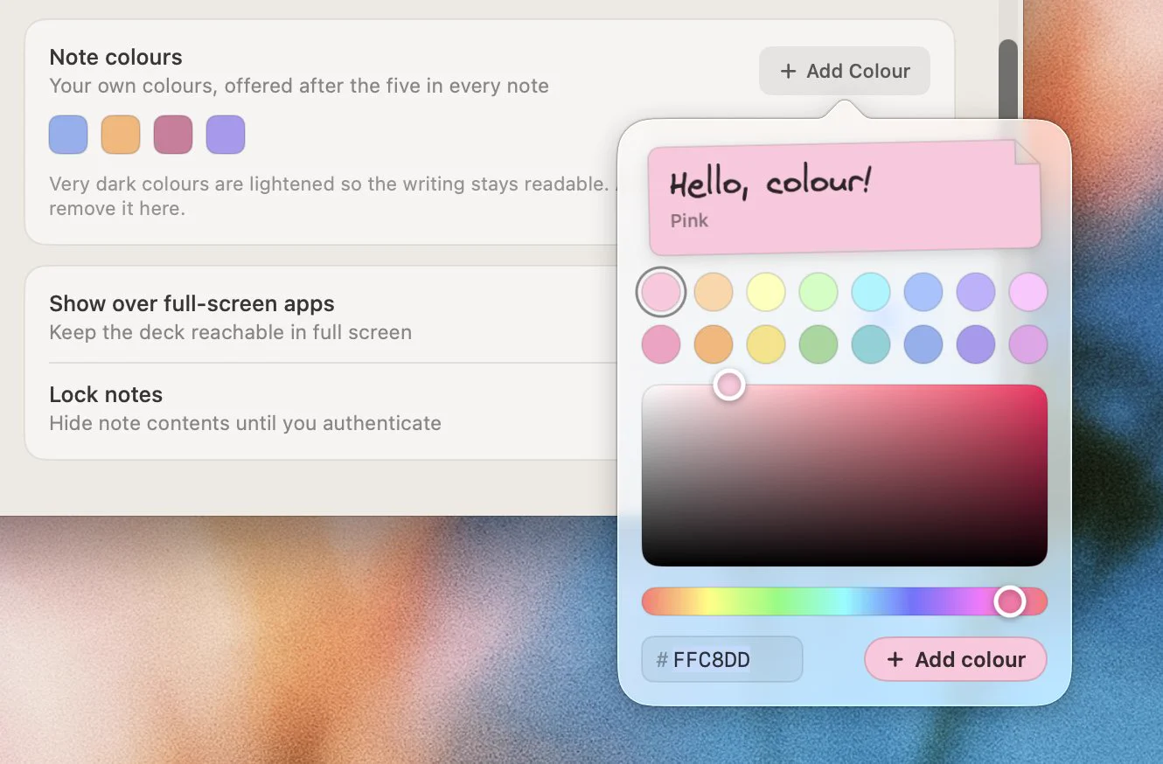Pick the deeper purple preset in the second row
Viewport: 1163px width, 764px height.
click(x=976, y=344)
